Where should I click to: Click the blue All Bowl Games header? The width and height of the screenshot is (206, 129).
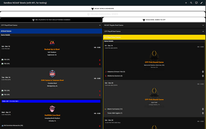(x=51, y=31)
